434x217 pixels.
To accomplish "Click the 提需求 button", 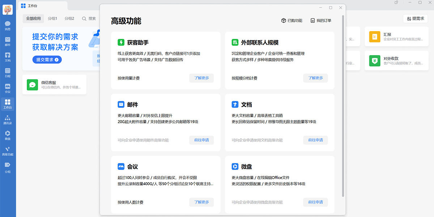I will 415,18.
